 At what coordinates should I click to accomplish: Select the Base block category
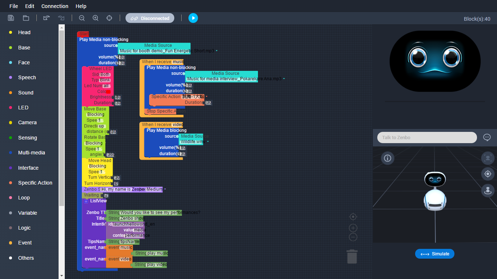(24, 48)
